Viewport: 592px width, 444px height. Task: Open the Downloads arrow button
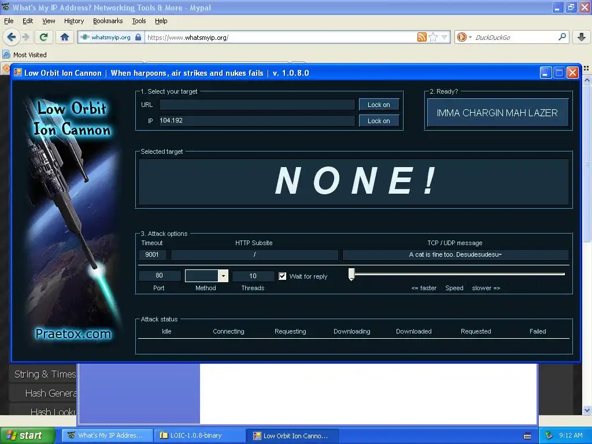(582, 37)
